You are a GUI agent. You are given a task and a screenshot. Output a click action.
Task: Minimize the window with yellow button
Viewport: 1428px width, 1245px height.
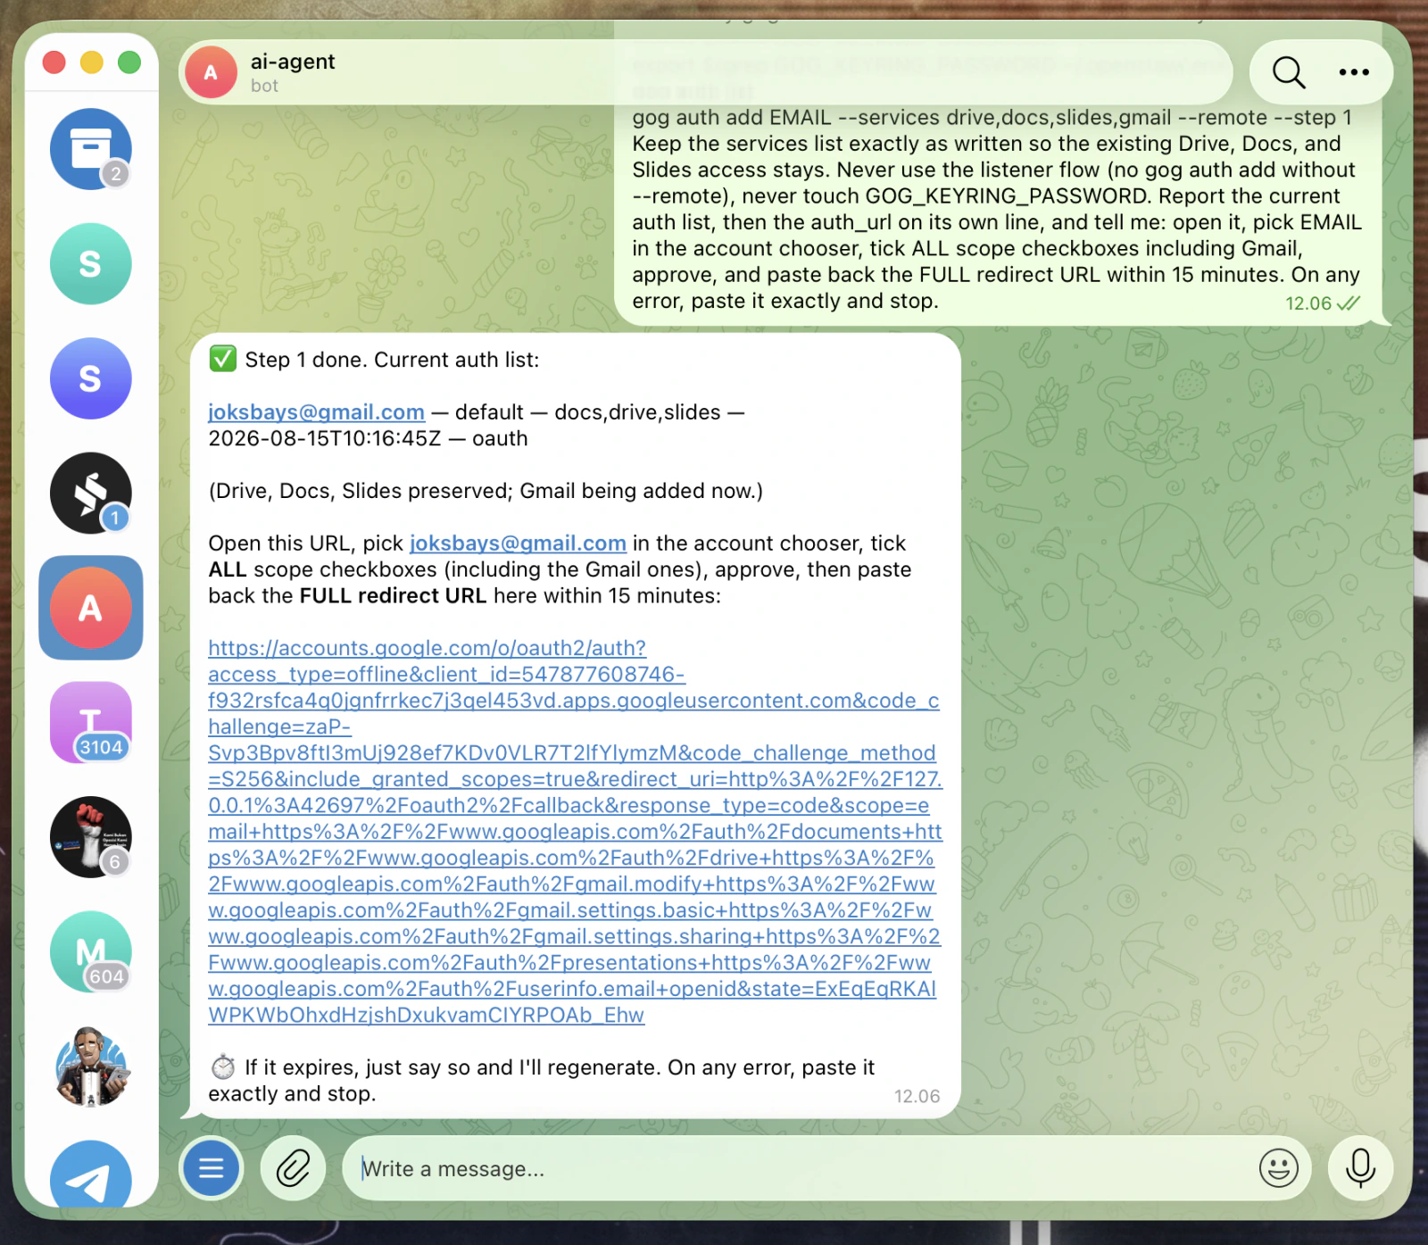tap(92, 62)
